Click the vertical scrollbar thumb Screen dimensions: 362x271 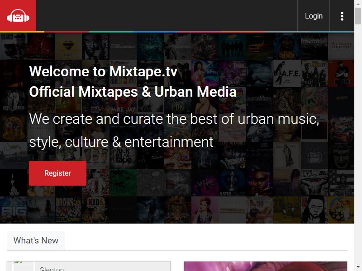[x=358, y=16]
